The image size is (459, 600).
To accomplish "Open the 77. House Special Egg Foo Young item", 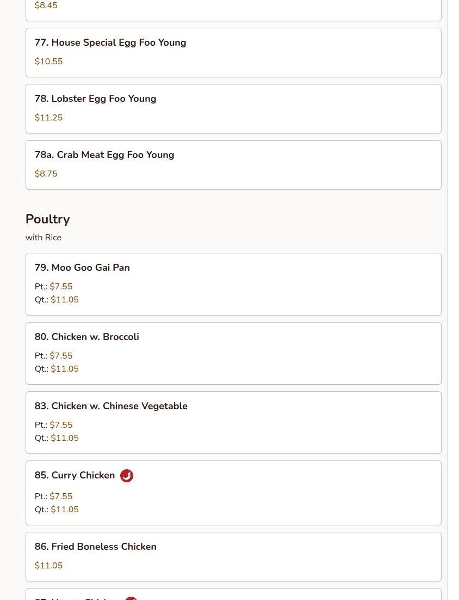I will (233, 52).
